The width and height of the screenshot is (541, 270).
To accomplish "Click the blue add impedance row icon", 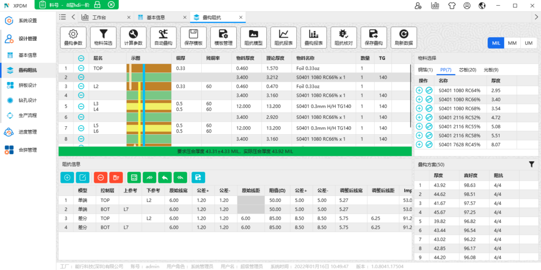I will (x=67, y=178).
